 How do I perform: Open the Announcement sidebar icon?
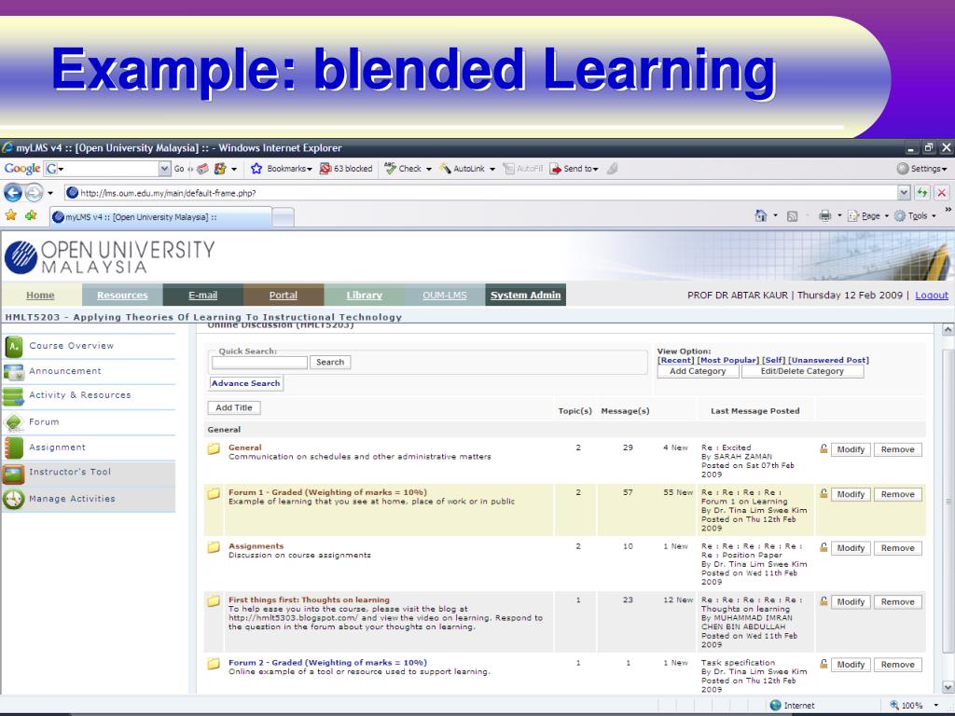pyautogui.click(x=13, y=371)
